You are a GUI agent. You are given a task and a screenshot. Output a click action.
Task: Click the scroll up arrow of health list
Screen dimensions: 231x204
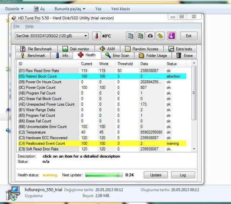click(x=194, y=63)
